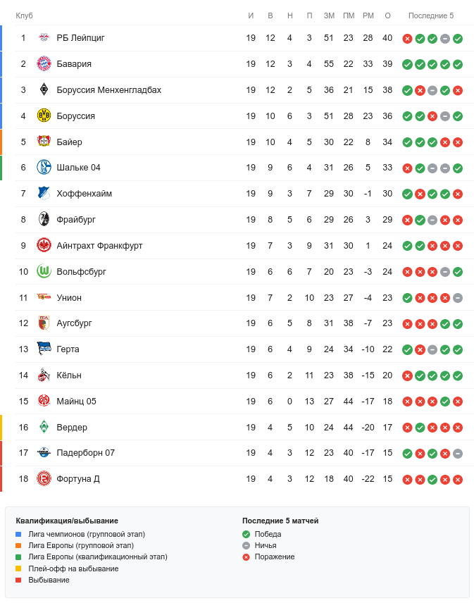474x603 pixels.
Task: Click the Клуб column header
Action: click(x=25, y=15)
